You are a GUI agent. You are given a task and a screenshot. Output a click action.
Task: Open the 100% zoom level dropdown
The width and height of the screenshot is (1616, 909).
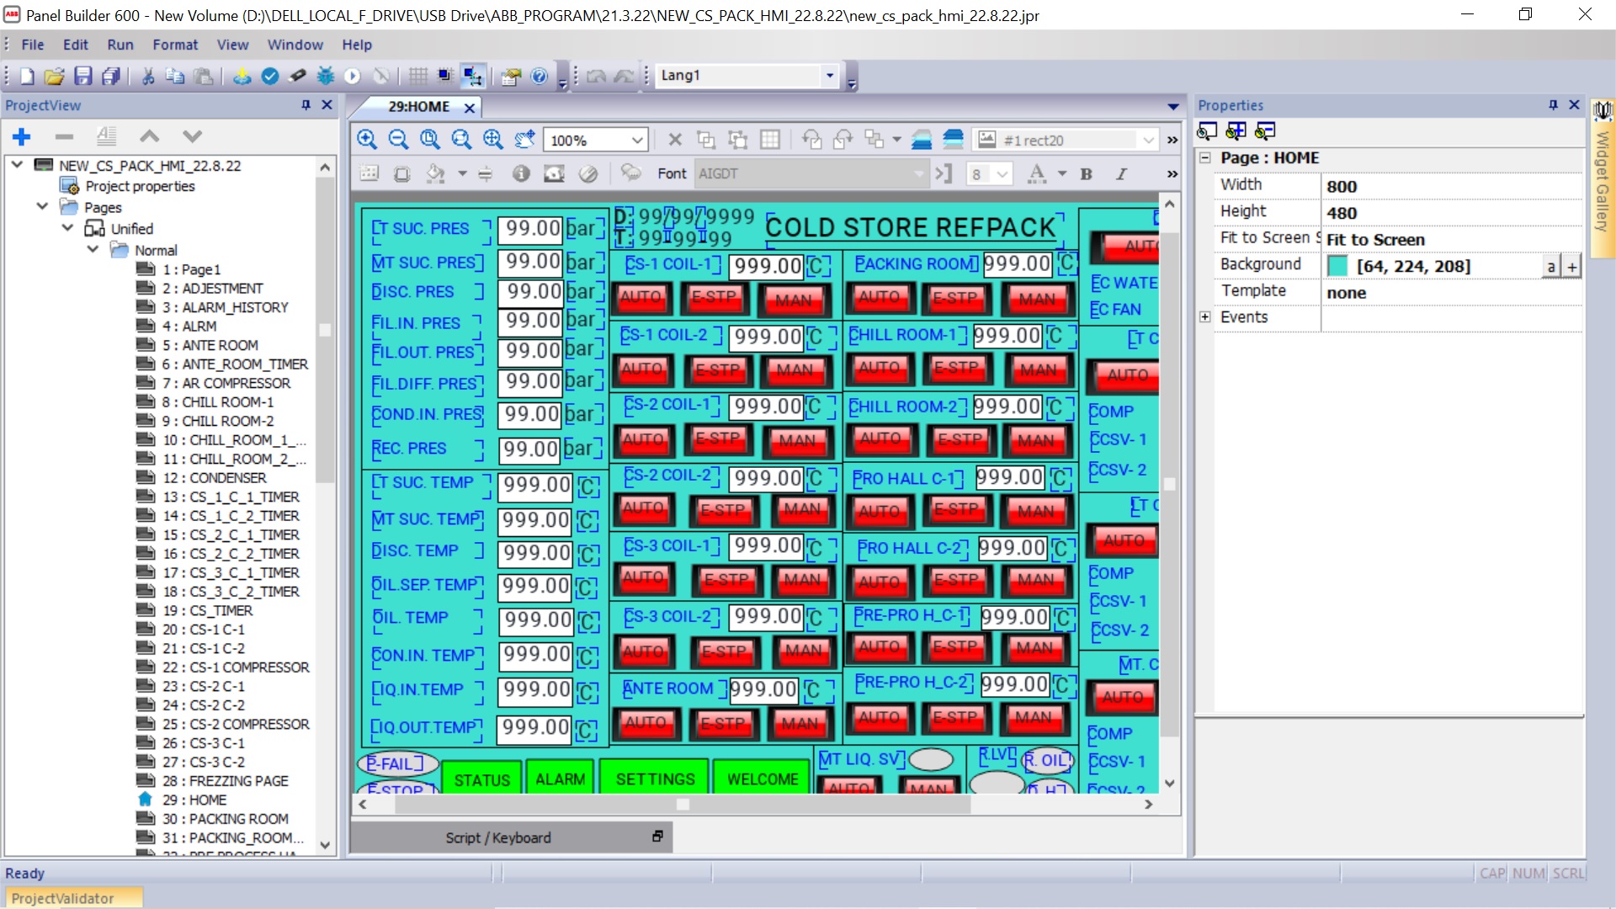pyautogui.click(x=637, y=141)
